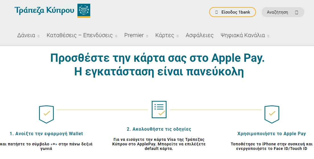314x159 pixels.
Task: Open the Ψηφιακά Κανάλια menu
Action: tap(243, 35)
